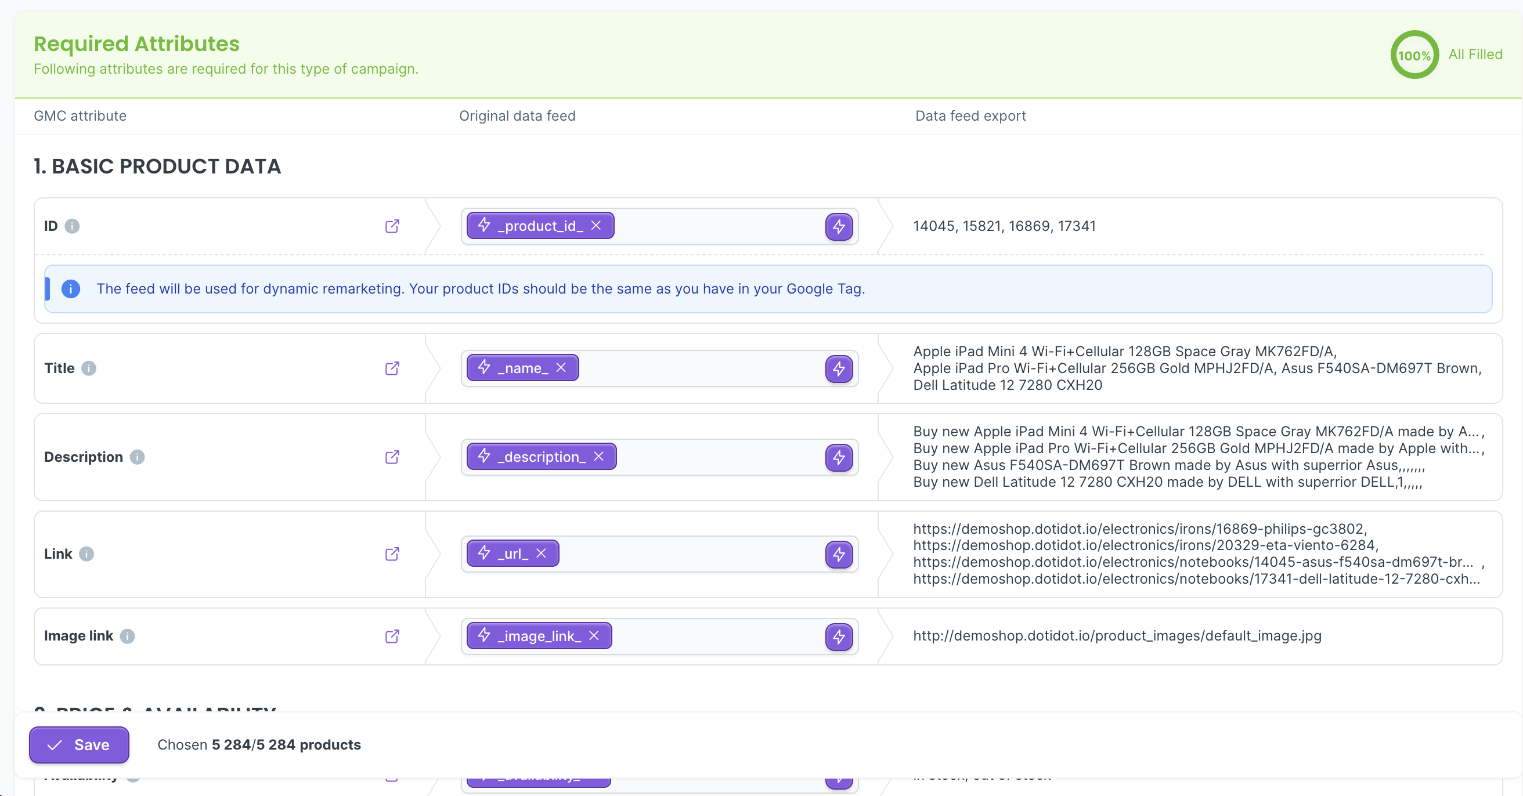Click the 100% All Filled progress indicator
The image size is (1523, 796).
click(1414, 55)
